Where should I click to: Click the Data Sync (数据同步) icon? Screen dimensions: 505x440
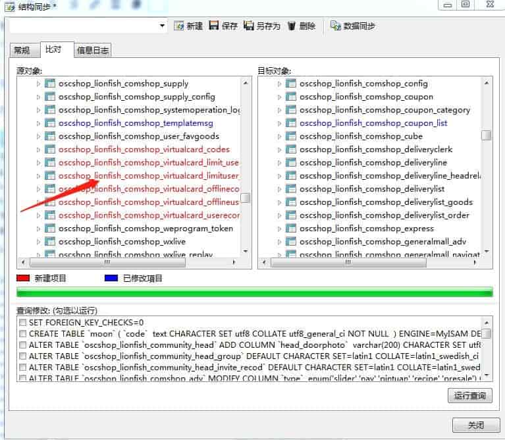(x=335, y=26)
